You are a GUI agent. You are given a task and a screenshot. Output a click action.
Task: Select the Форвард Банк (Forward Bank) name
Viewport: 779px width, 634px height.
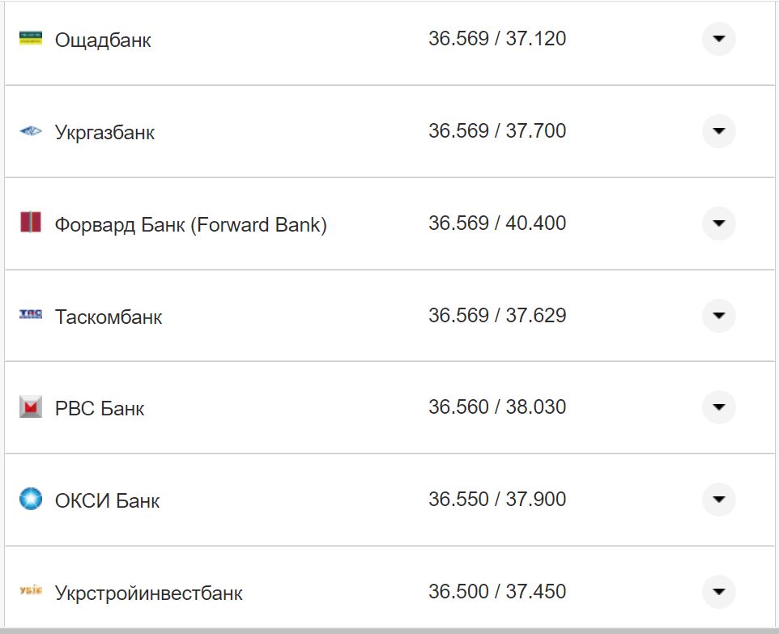click(x=191, y=224)
